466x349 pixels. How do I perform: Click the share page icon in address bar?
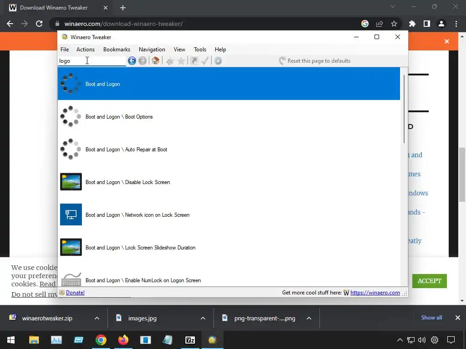tap(380, 24)
